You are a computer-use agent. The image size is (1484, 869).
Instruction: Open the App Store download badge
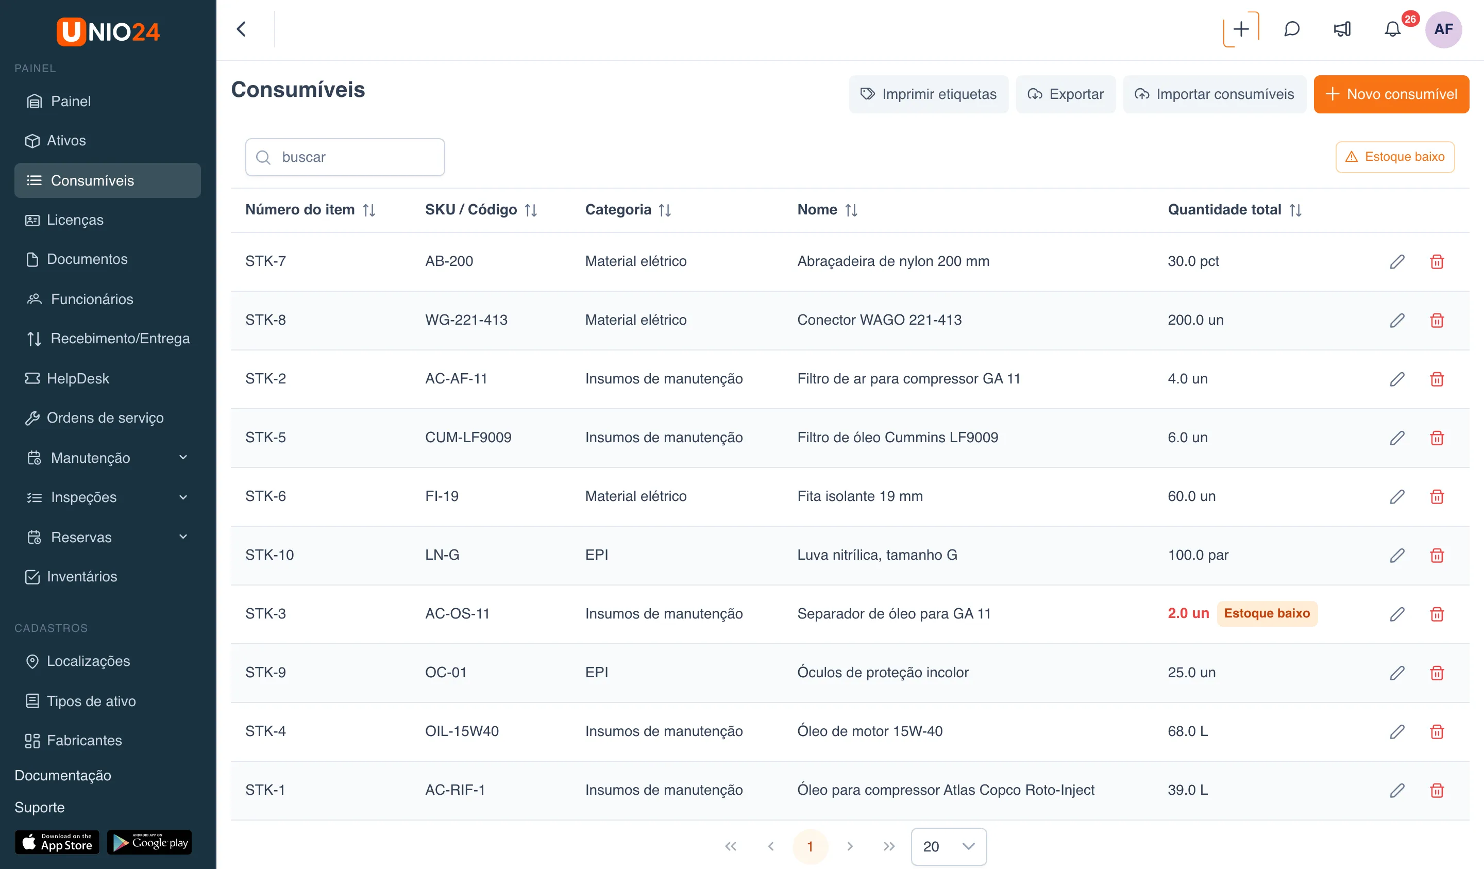point(57,842)
